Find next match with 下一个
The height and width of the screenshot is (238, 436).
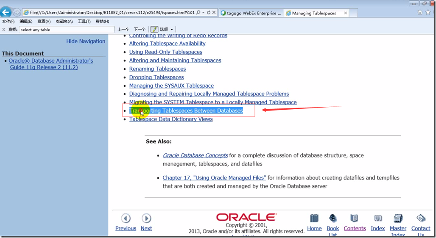140,30
